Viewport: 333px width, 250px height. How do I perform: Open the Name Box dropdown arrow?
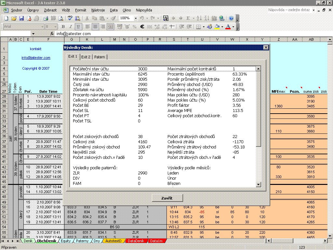click(x=33, y=34)
